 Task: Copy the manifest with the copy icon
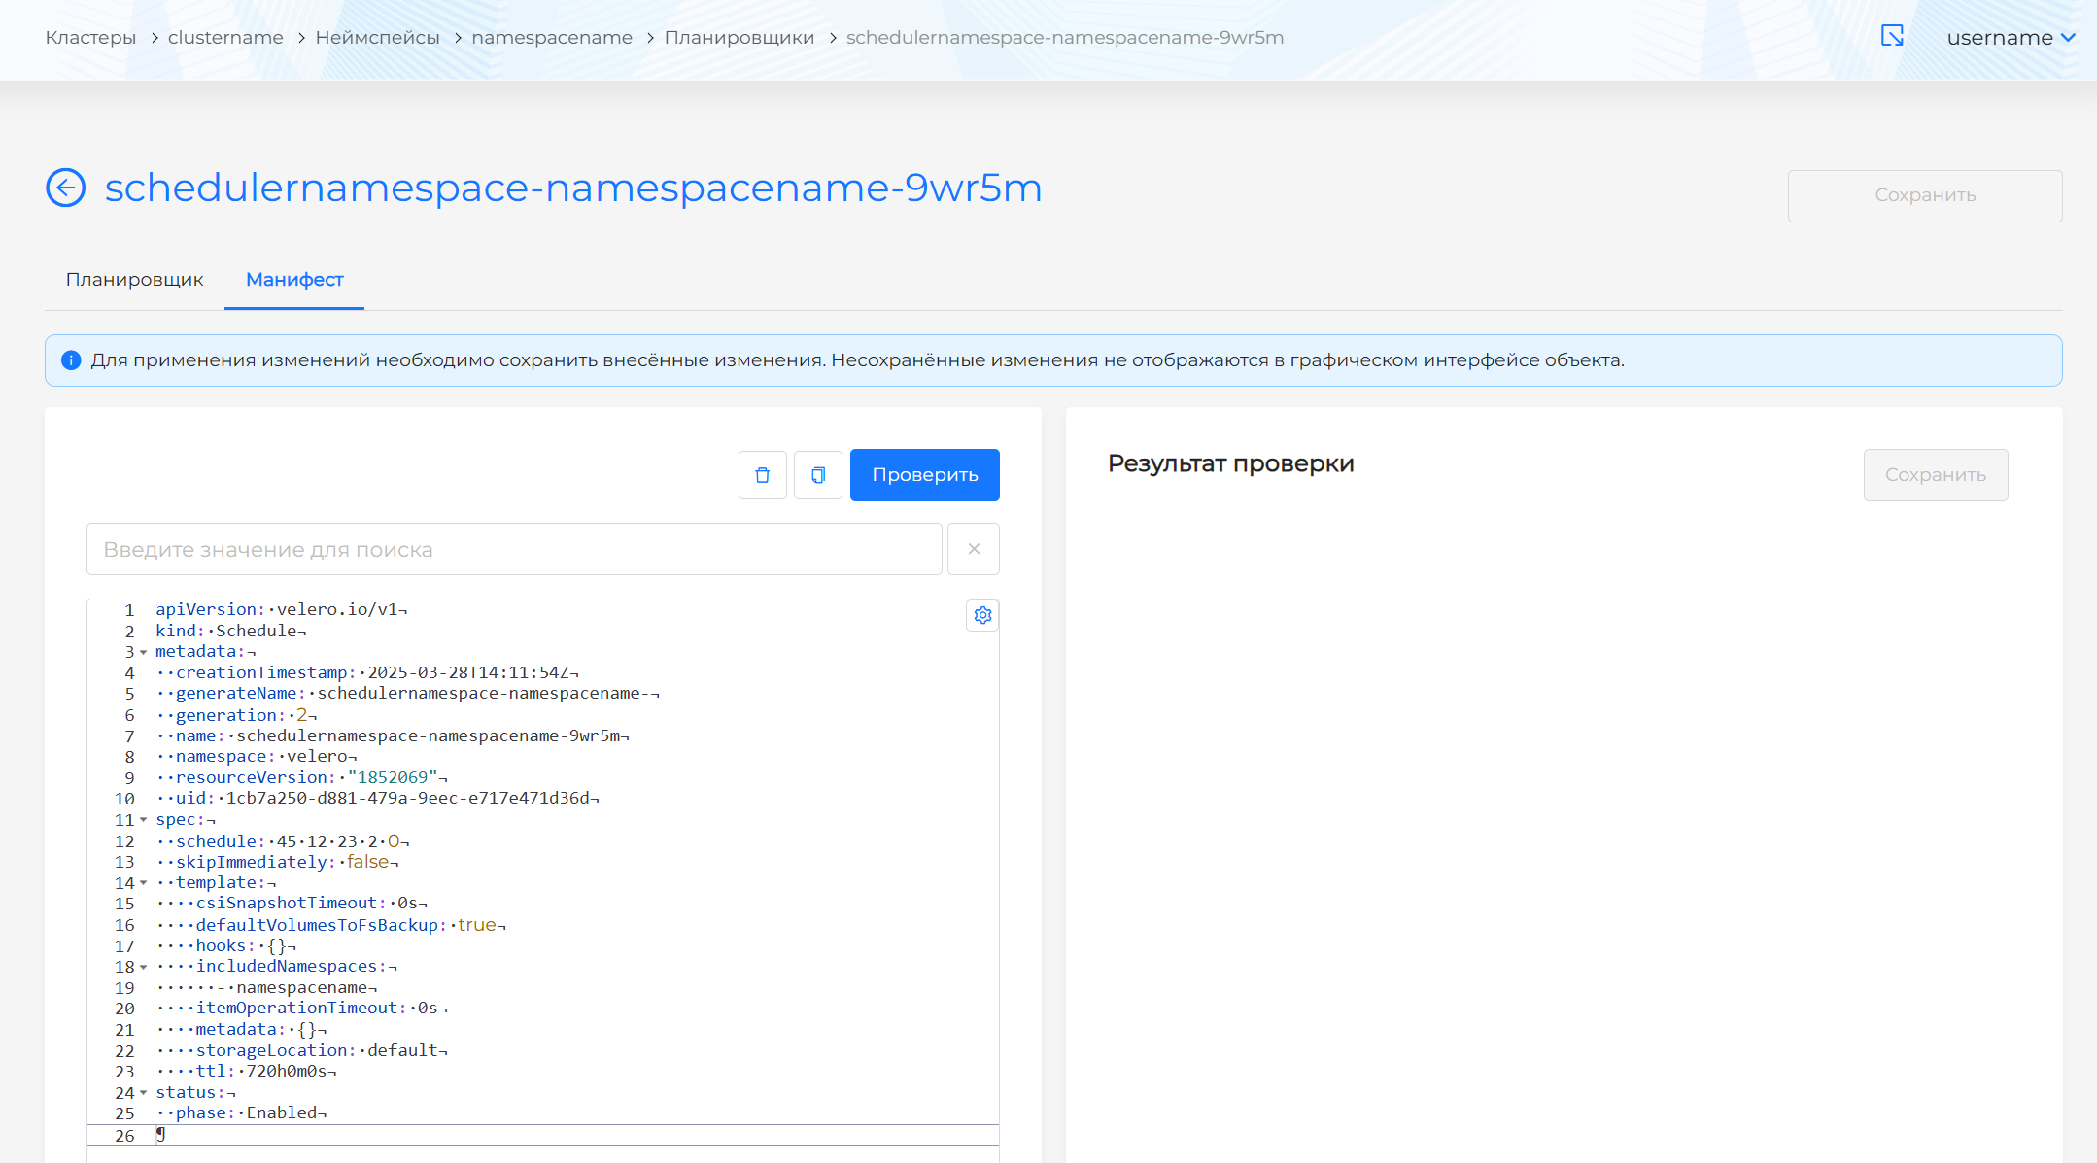(x=817, y=475)
